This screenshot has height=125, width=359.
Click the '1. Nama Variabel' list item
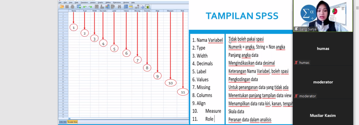(x=207, y=40)
